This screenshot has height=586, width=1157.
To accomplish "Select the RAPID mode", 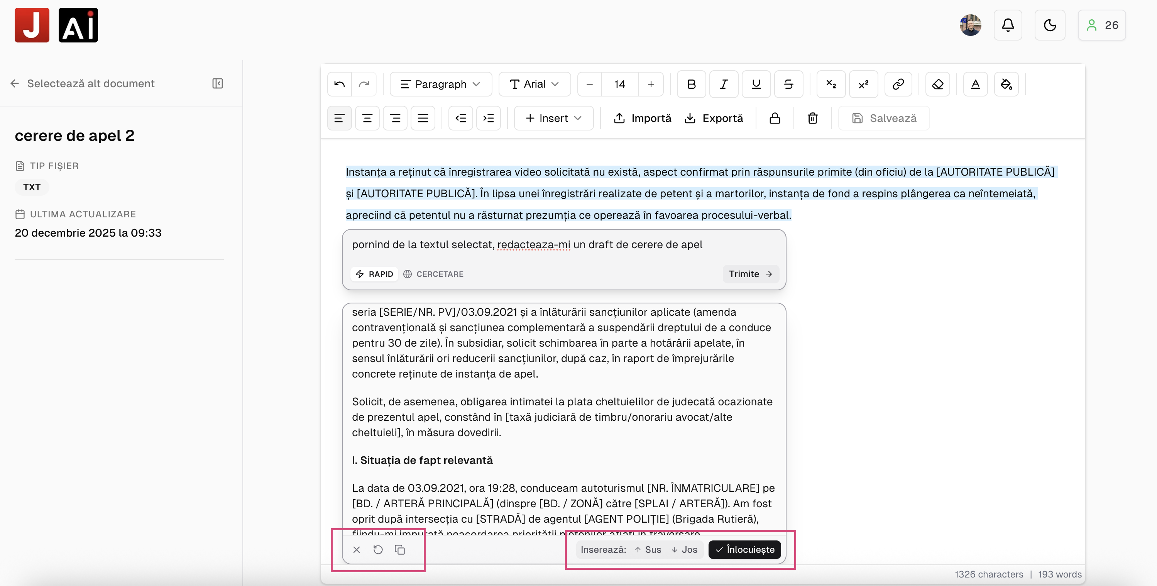I will tap(374, 274).
